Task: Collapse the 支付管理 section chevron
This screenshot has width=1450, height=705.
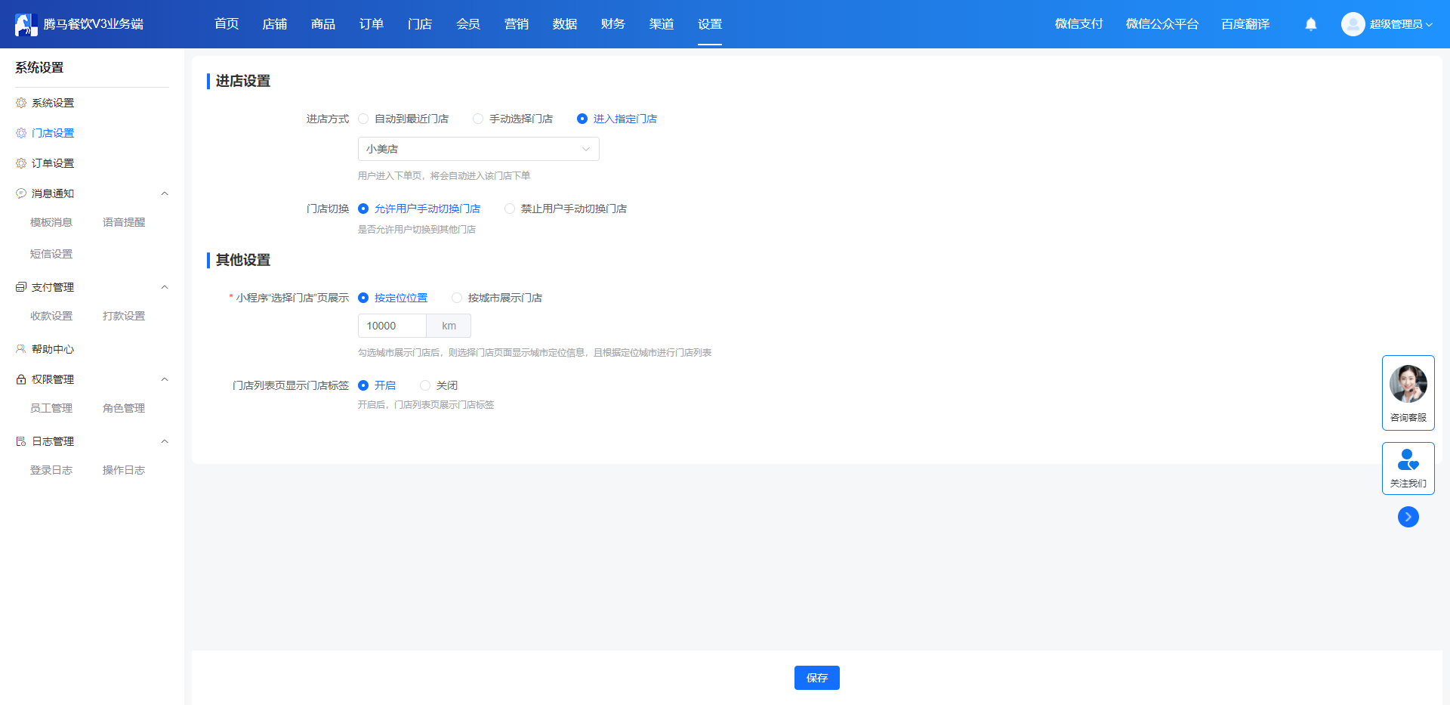Action: [x=165, y=287]
